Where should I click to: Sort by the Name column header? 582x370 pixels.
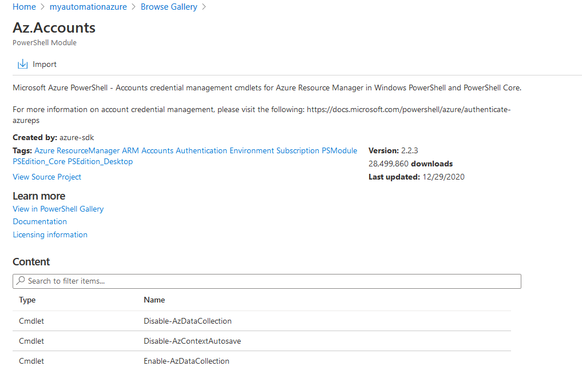(155, 300)
